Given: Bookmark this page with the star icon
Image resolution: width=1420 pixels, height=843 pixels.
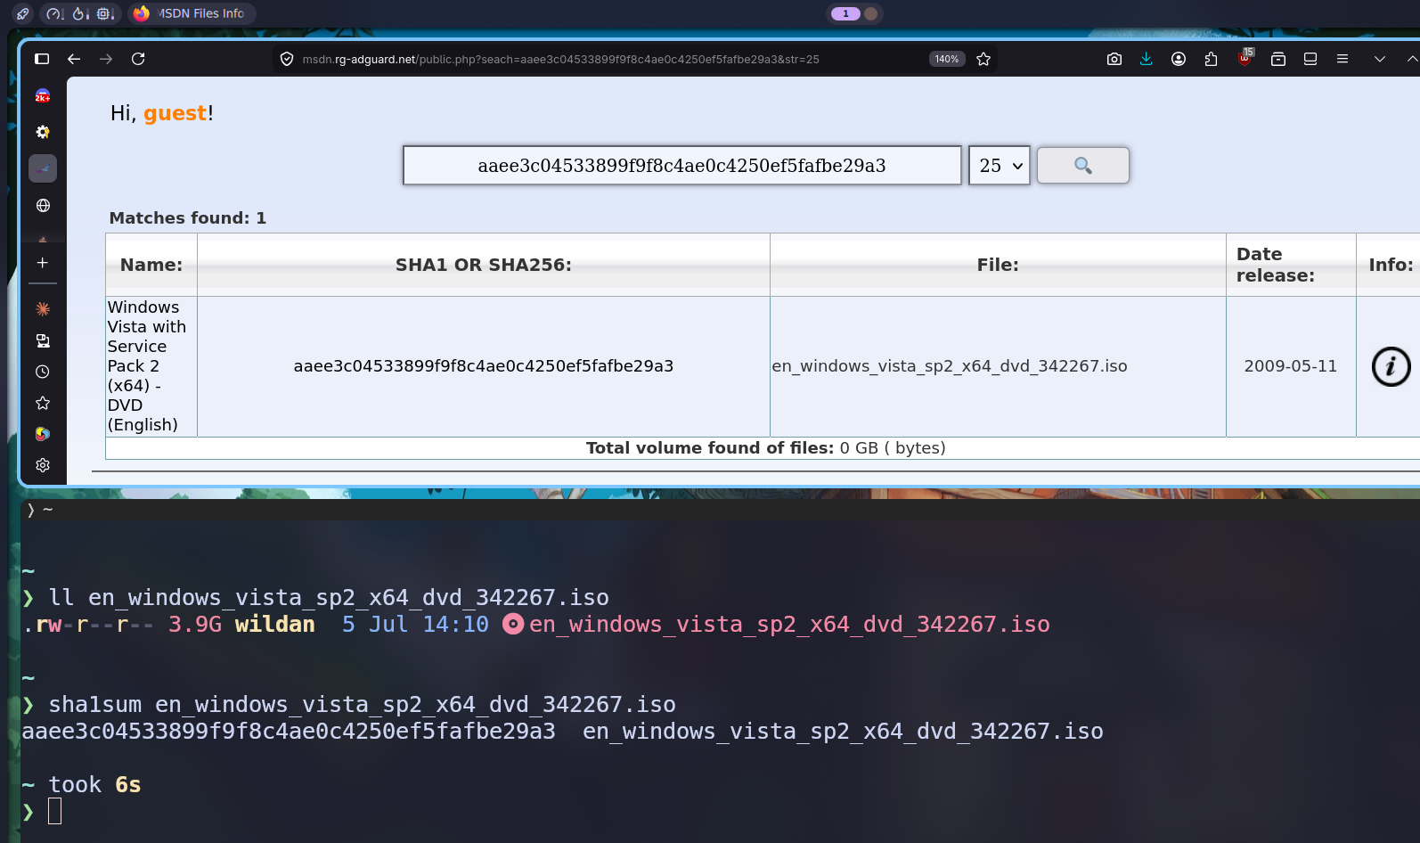Looking at the screenshot, I should coord(983,59).
